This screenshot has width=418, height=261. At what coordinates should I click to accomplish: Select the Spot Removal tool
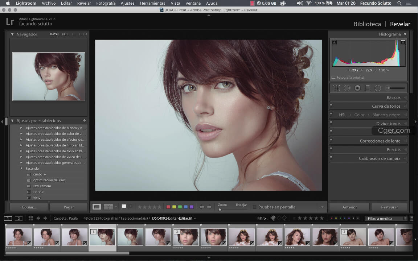pyautogui.click(x=347, y=88)
